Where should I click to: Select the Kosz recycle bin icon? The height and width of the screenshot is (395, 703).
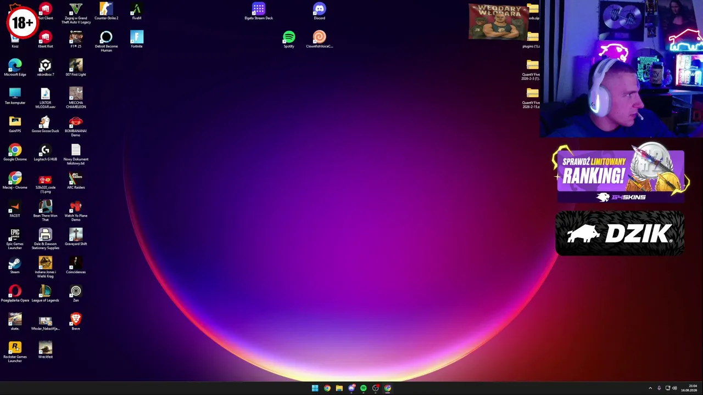point(15,41)
